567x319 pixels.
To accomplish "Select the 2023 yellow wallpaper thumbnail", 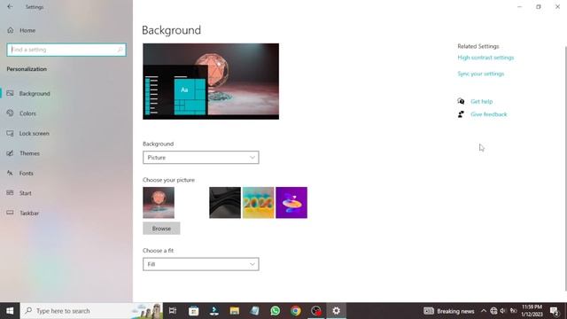I will click(x=258, y=203).
